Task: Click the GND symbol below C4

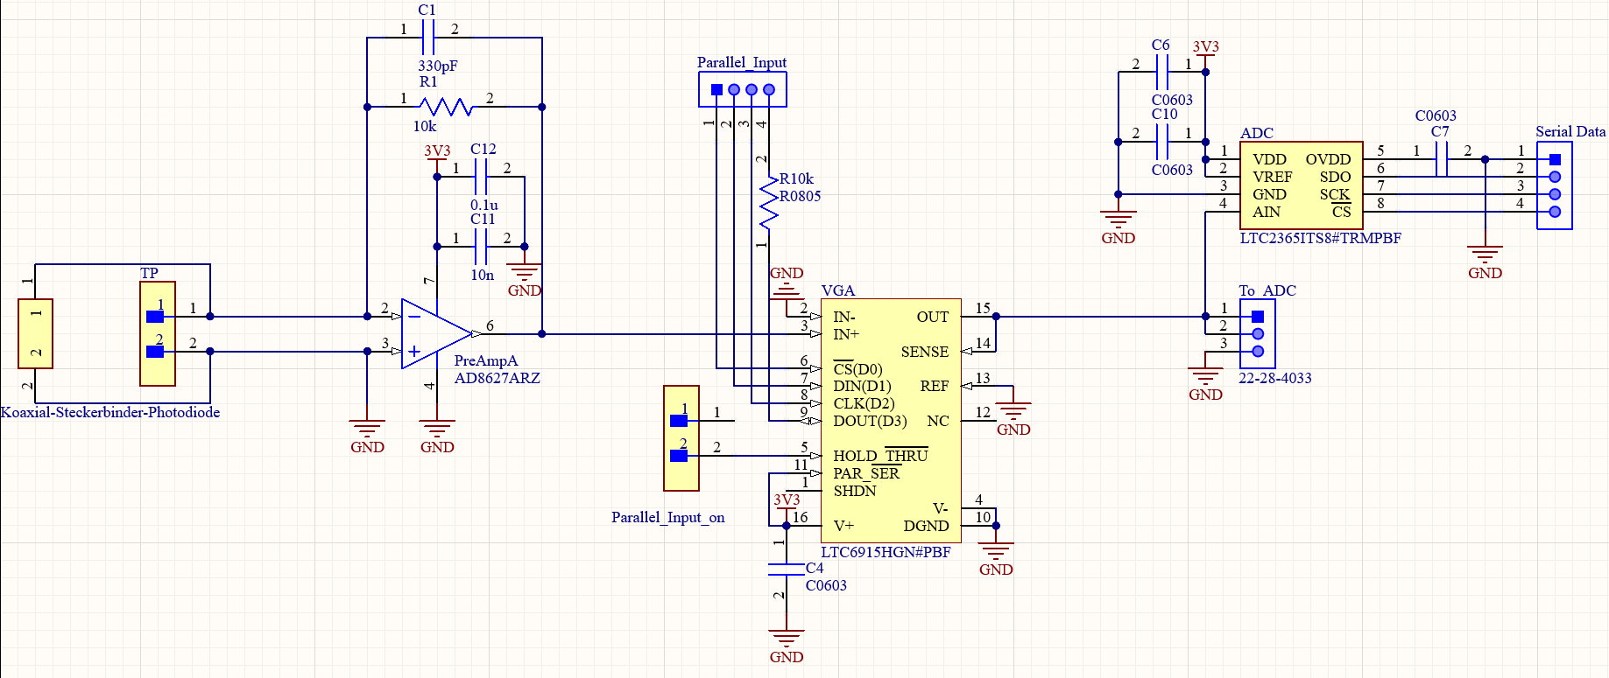Action: [x=786, y=645]
